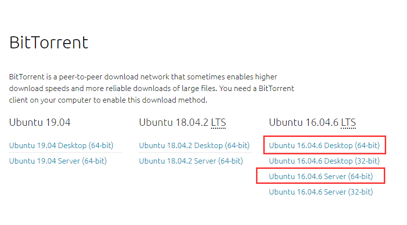The image size is (407, 225).
Task: Click the Ubuntu 18.04.2 heading text
Action: 174,122
